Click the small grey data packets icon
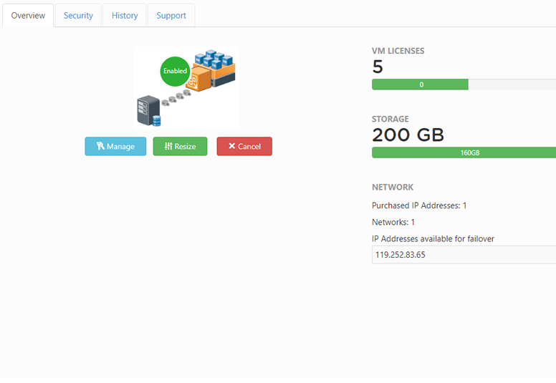Image resolution: width=556 pixels, height=383 pixels. (176, 97)
